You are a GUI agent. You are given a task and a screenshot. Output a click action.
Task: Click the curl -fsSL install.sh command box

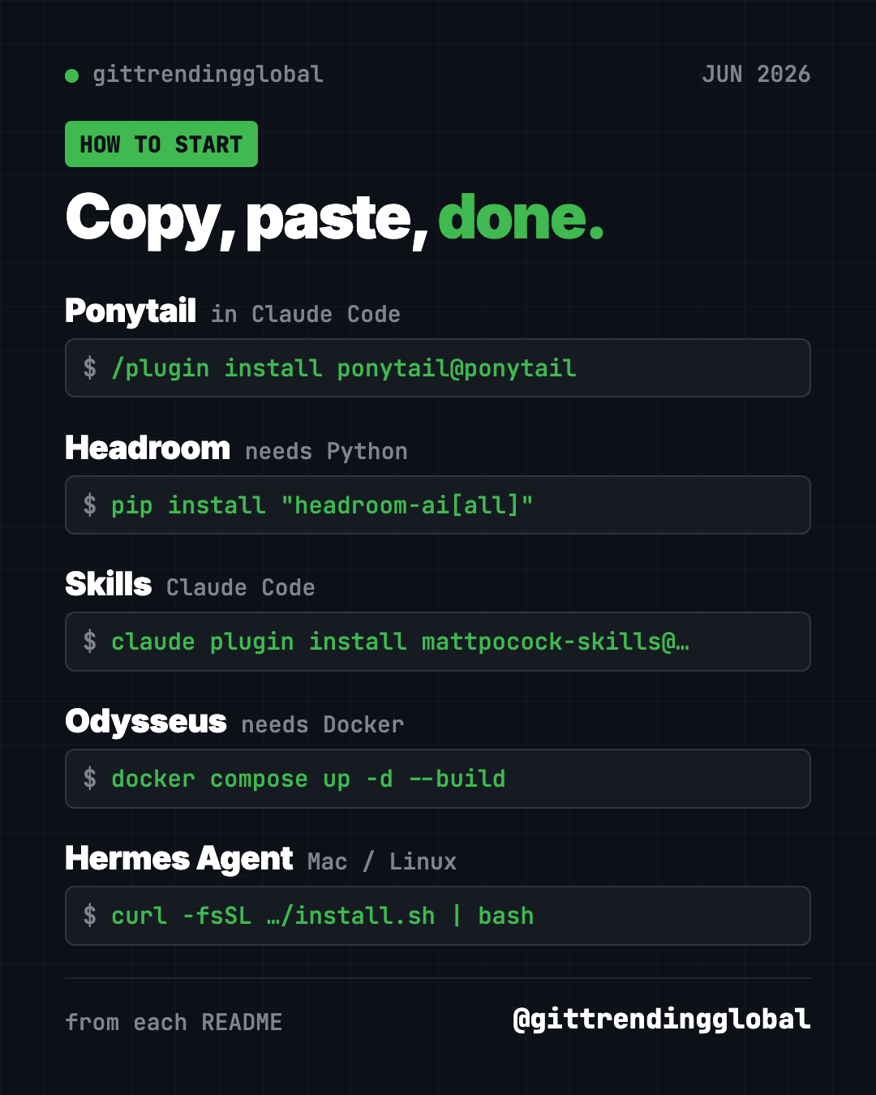(x=438, y=916)
